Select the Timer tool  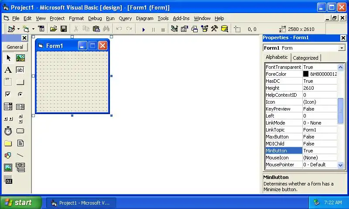tap(8, 131)
